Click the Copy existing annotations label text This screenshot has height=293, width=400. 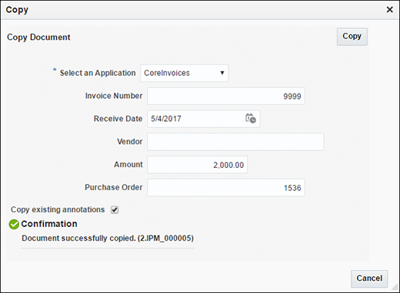58,209
